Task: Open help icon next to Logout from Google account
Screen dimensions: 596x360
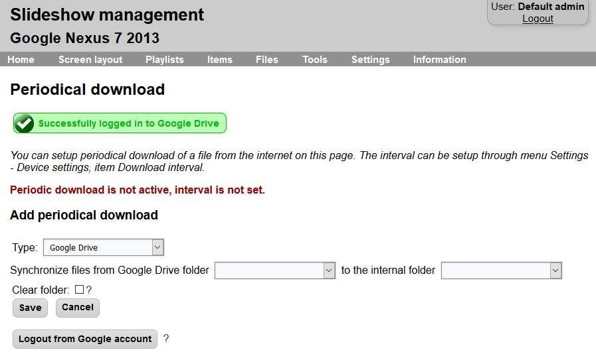Action: click(x=166, y=339)
